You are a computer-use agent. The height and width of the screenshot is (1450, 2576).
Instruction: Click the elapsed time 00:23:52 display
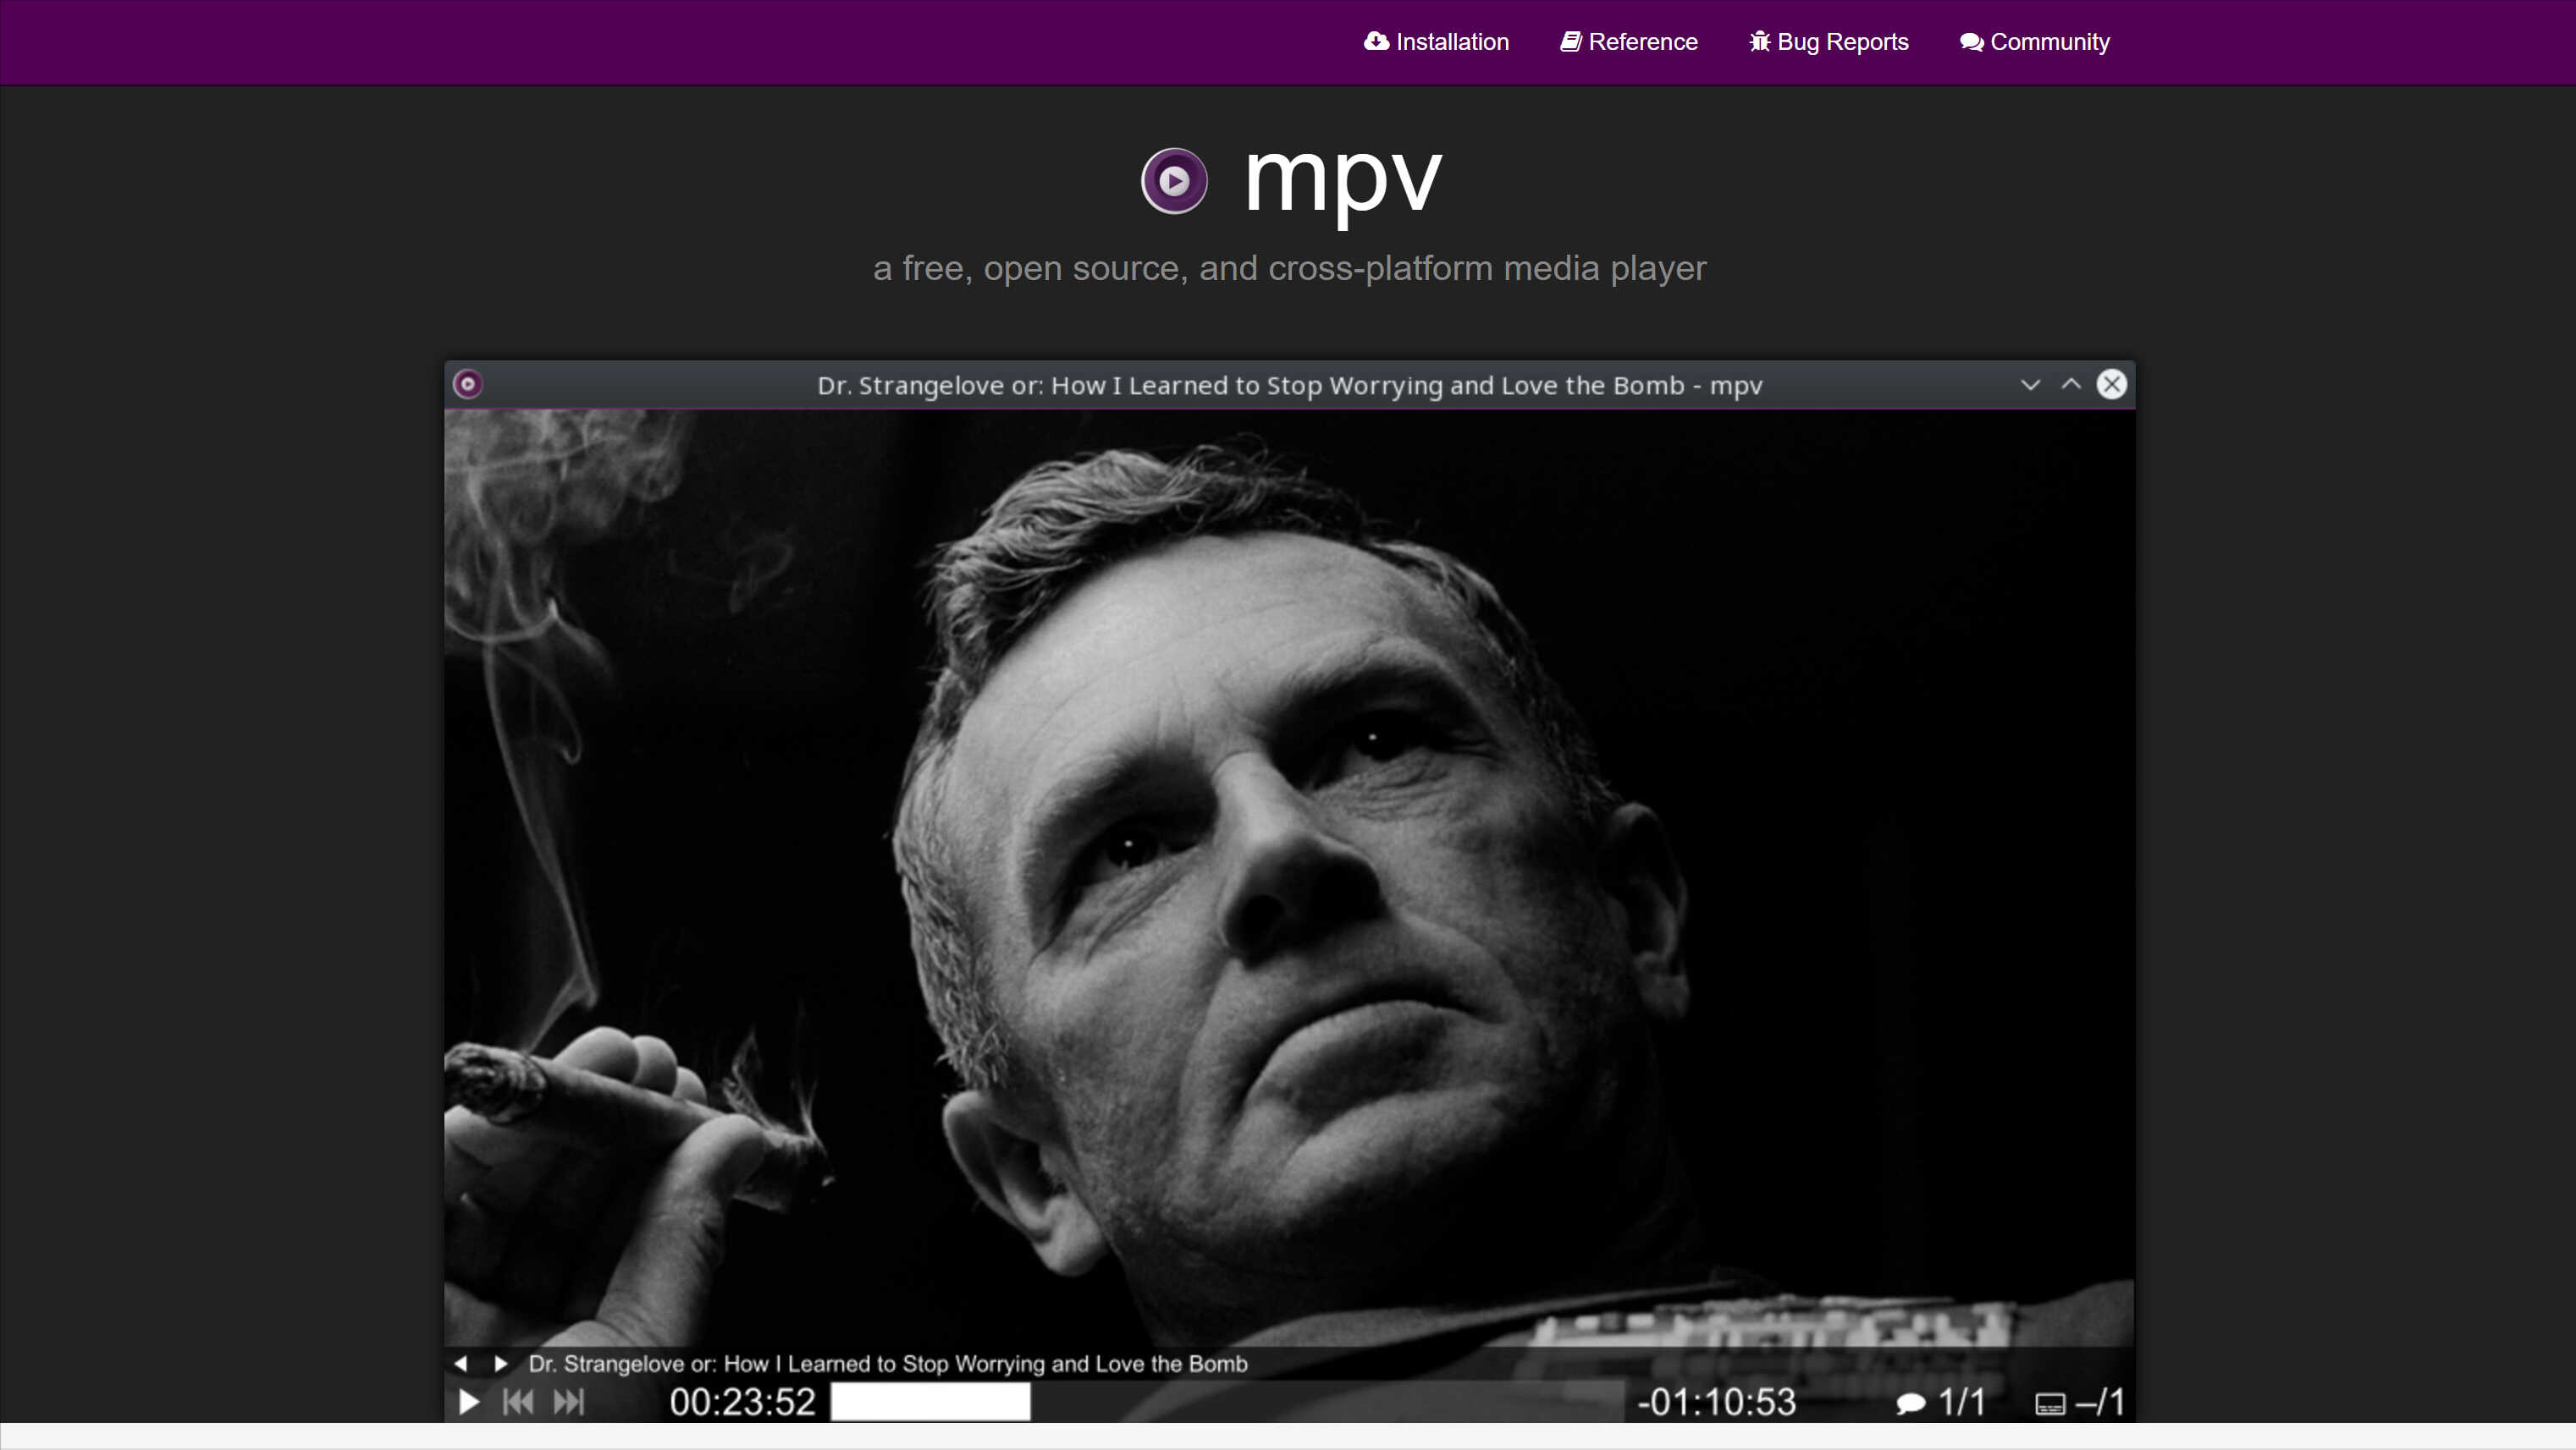[x=742, y=1402]
